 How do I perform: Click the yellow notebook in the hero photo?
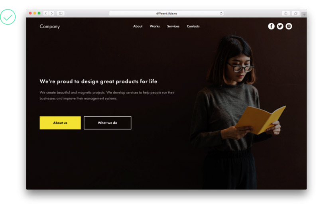[x=260, y=120]
